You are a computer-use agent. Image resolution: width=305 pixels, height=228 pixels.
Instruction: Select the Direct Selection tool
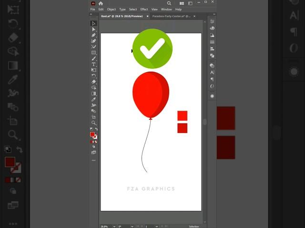tap(93, 29)
